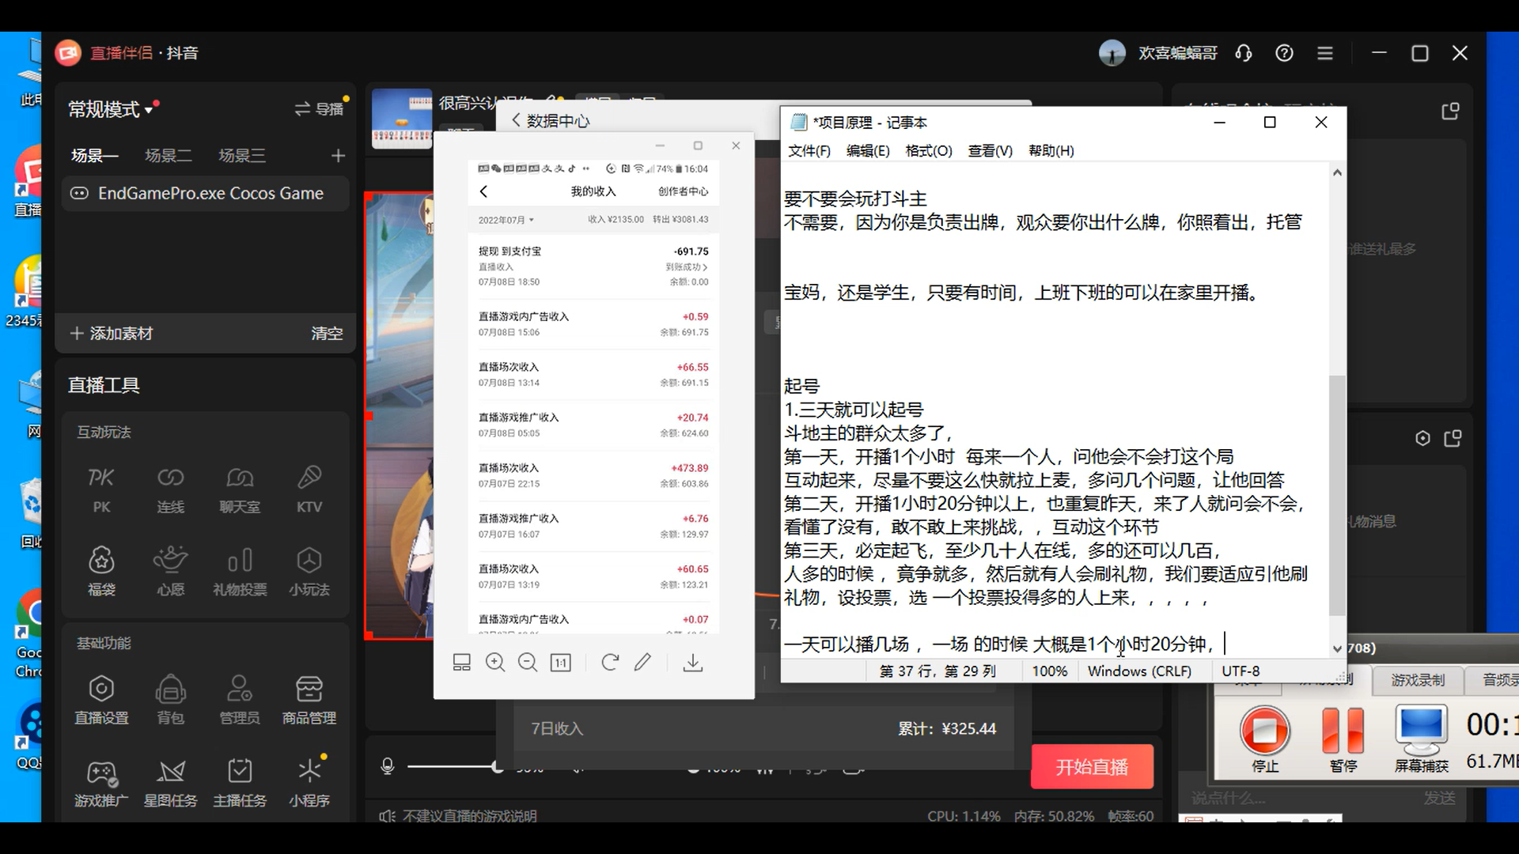The image size is (1519, 854).
Task: Open the 背包 backpack
Action: tap(170, 700)
